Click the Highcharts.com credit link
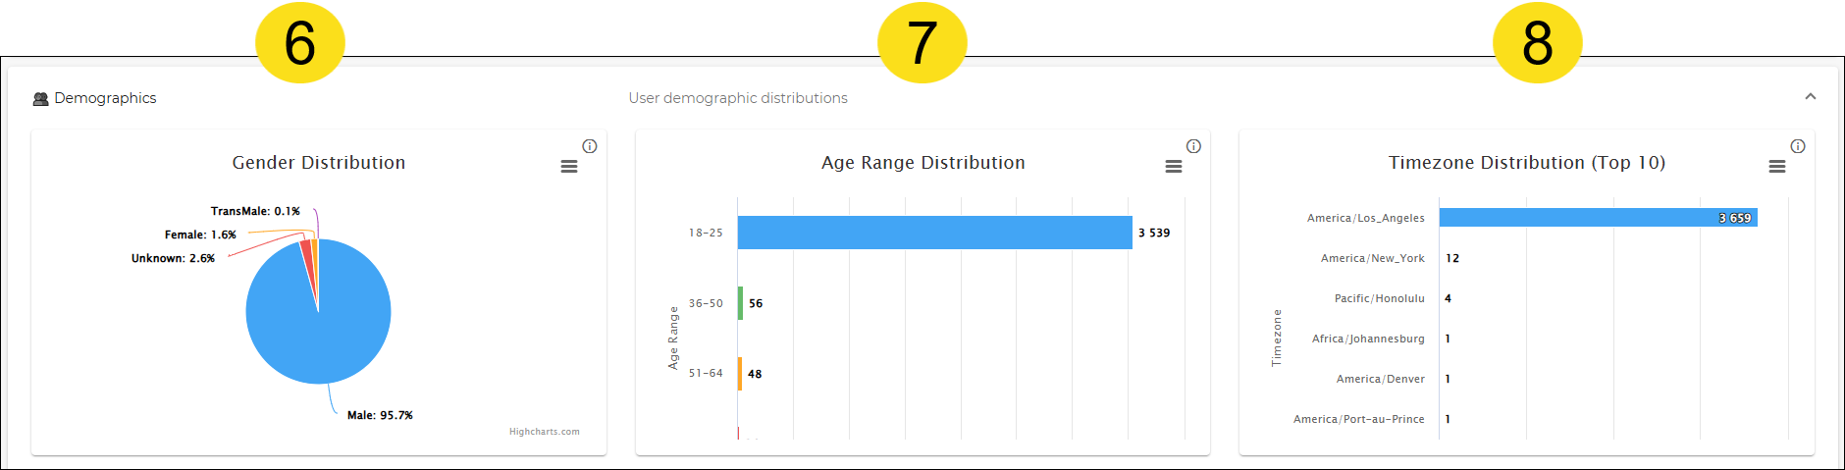This screenshot has width=1845, height=470. (x=545, y=432)
